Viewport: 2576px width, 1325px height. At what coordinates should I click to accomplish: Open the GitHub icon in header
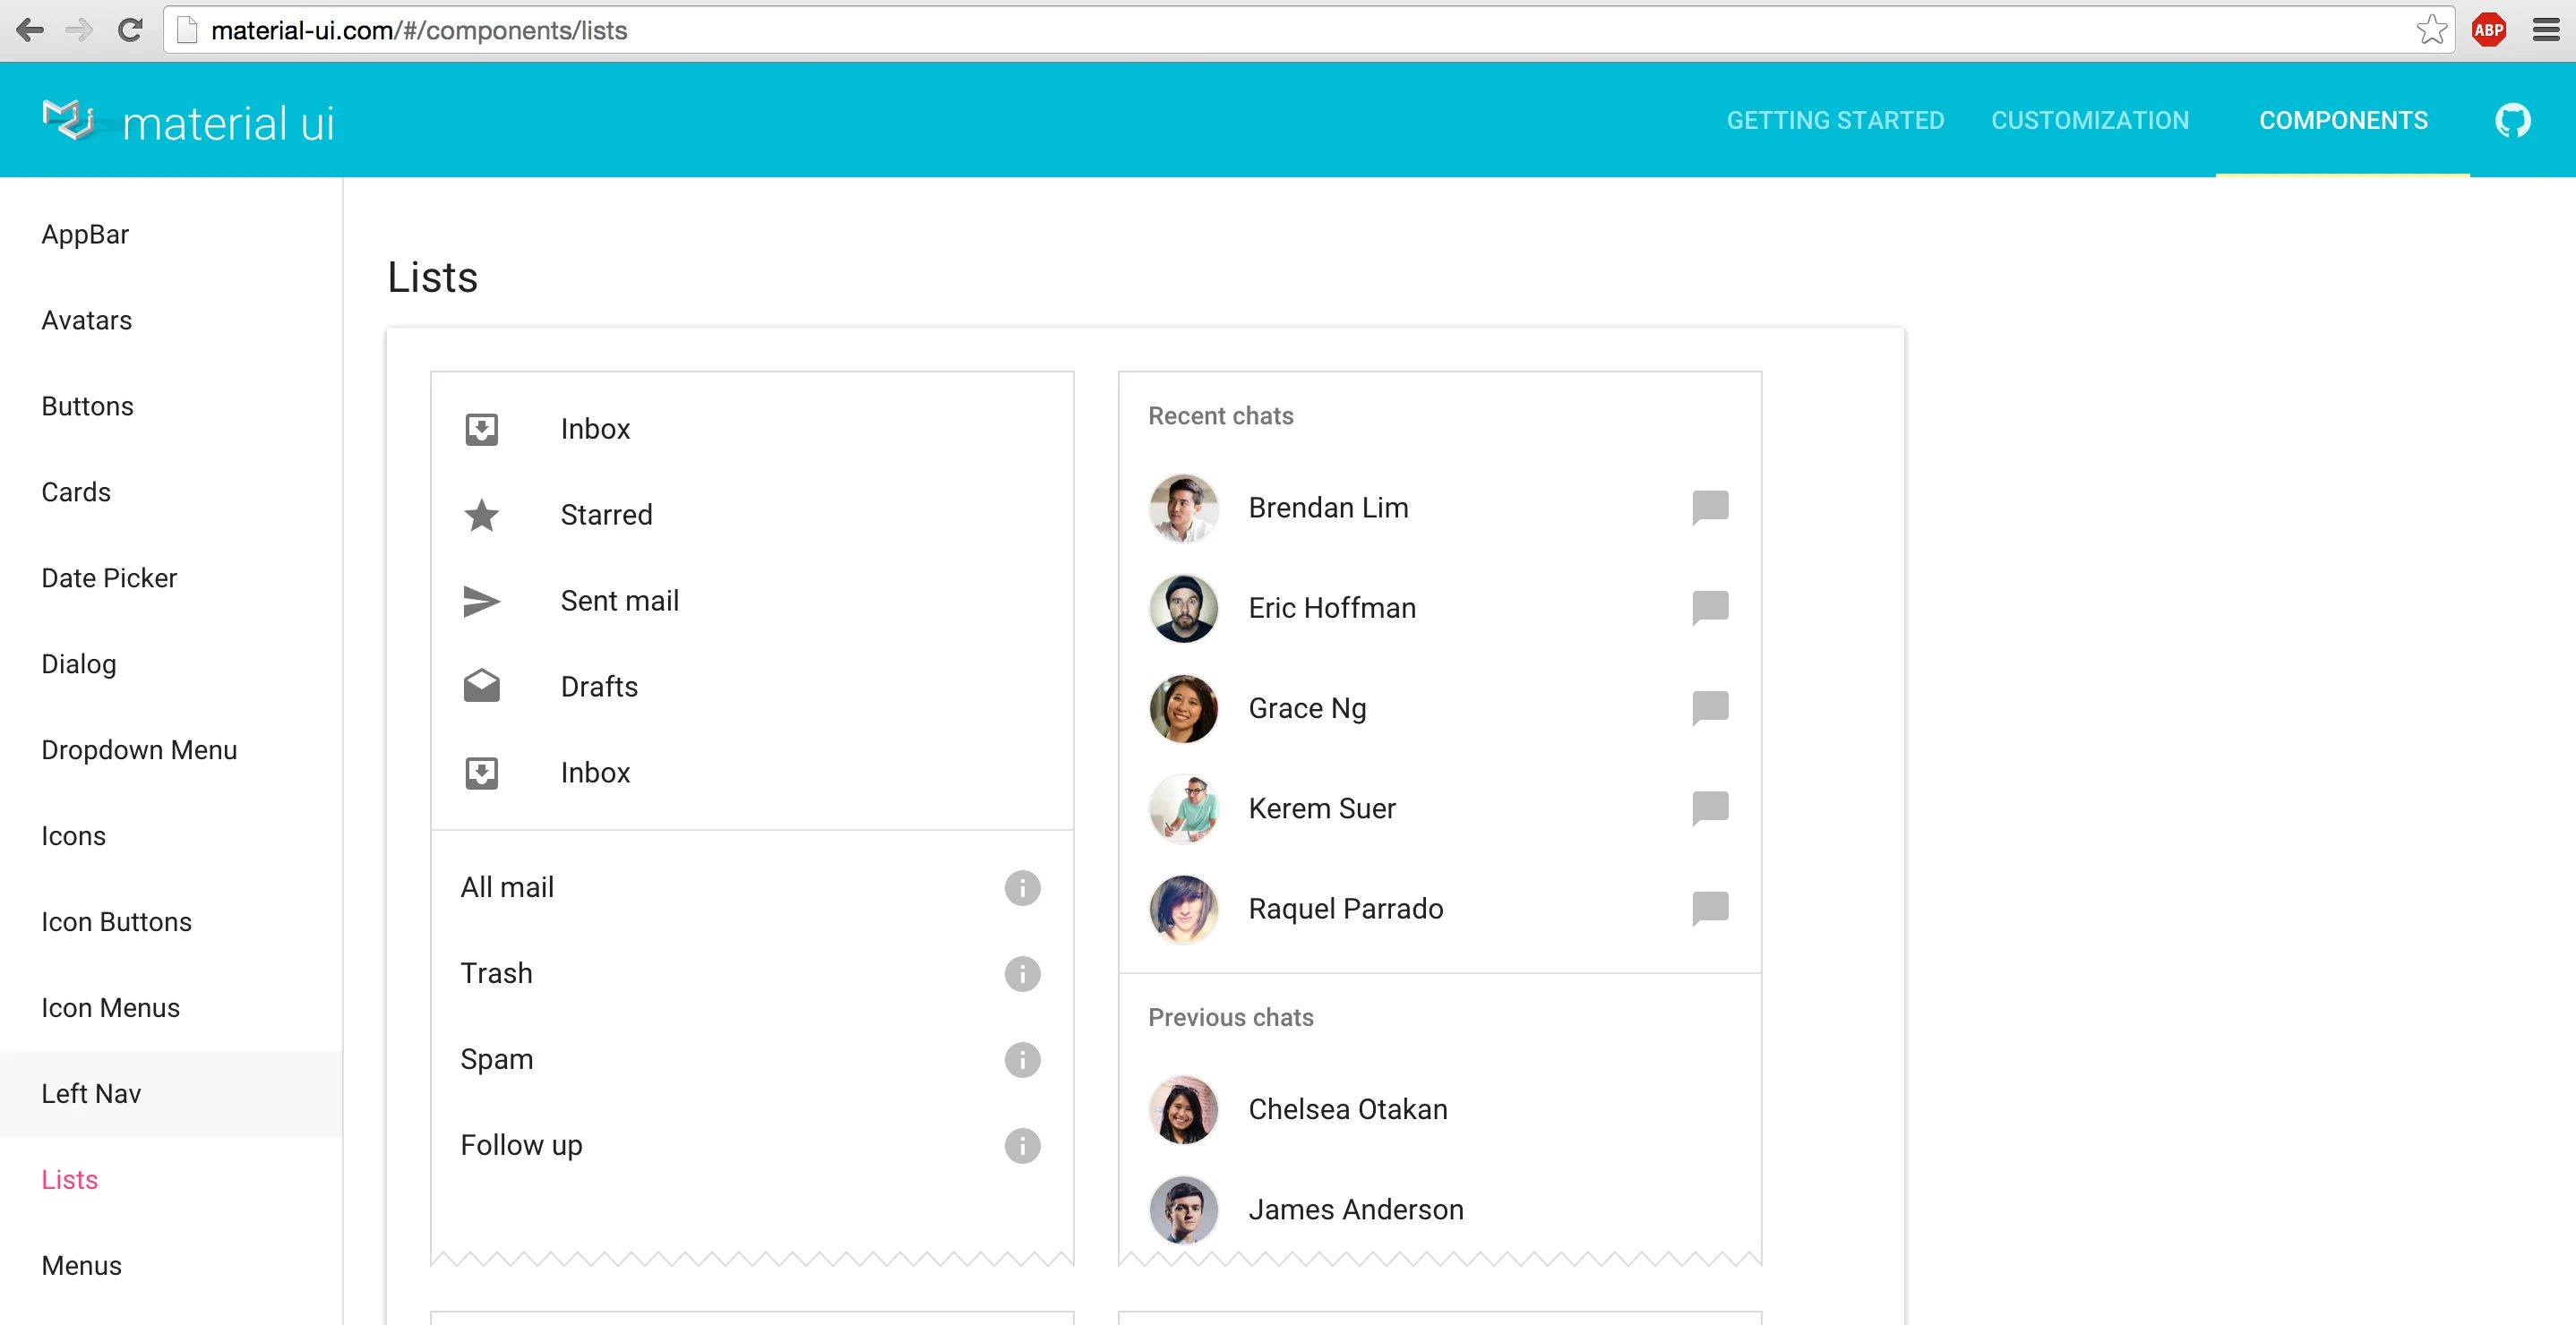[x=2512, y=121]
